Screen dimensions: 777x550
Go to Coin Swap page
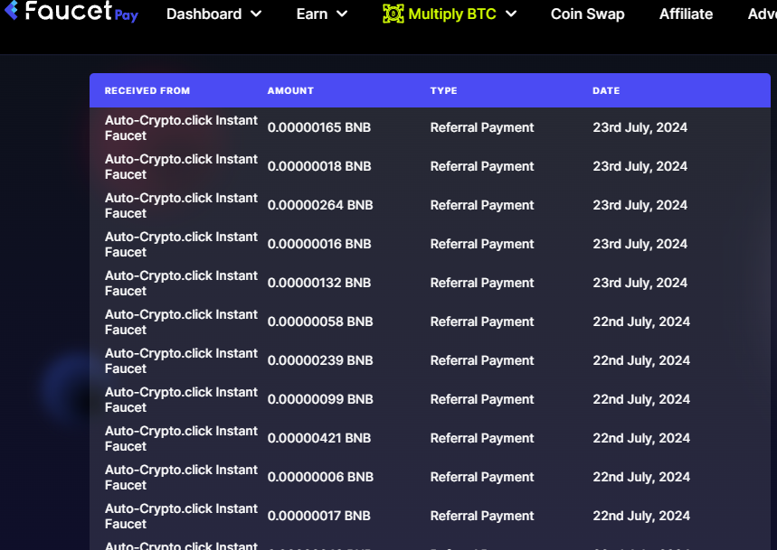pyautogui.click(x=588, y=14)
